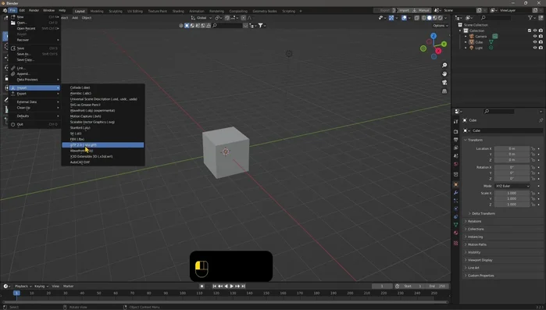Screen dimensions: 546x310
Task: Lock the Location X field
Action: (x=533, y=148)
